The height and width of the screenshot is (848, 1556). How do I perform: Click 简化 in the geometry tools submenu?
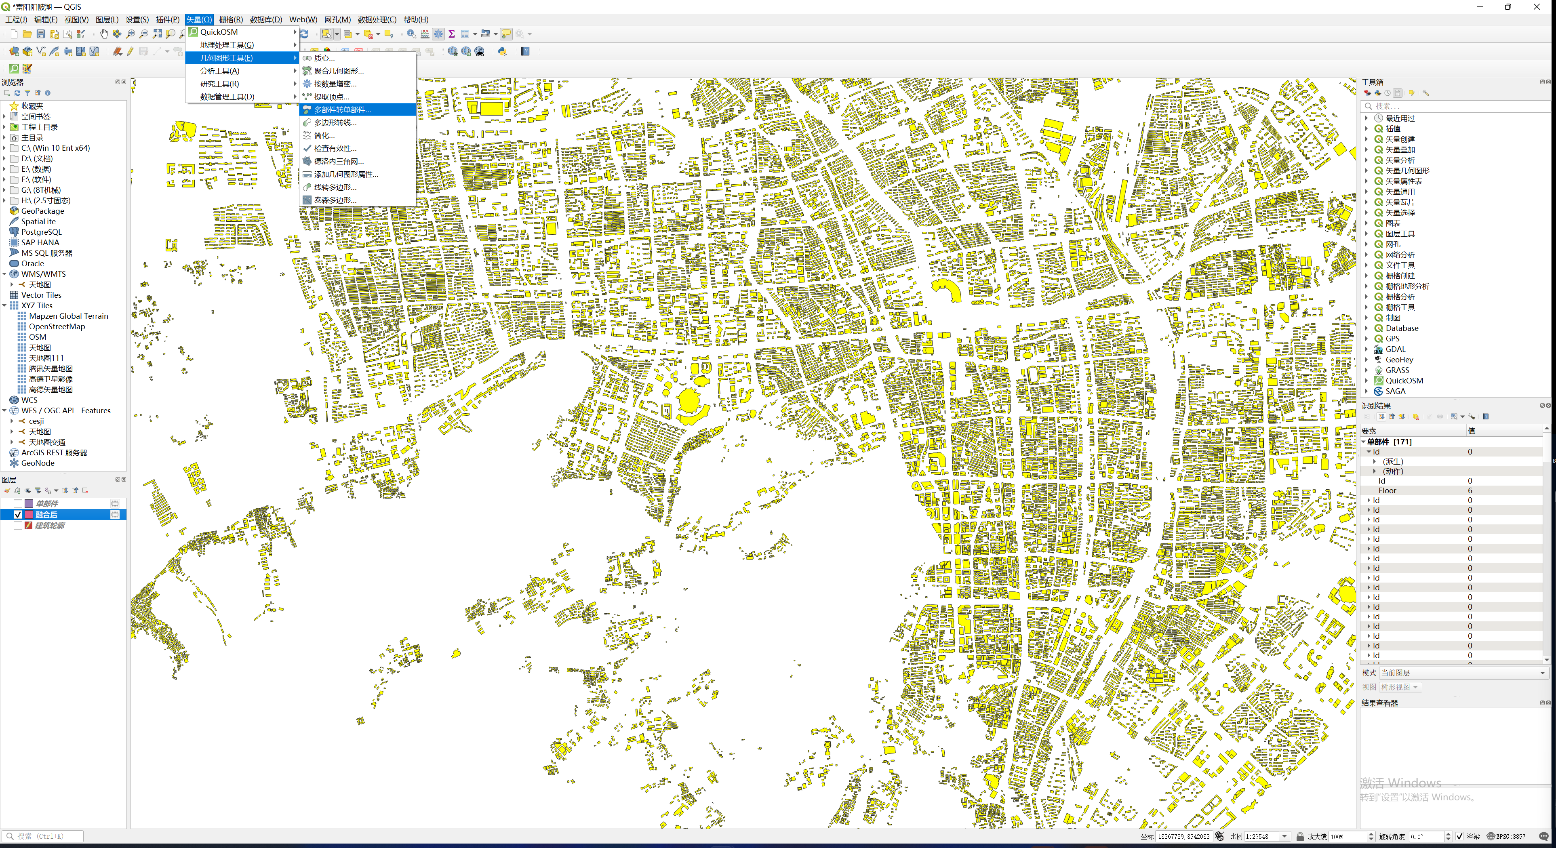(x=324, y=135)
